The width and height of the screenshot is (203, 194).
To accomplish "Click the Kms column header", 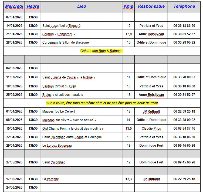I will [128, 6].
